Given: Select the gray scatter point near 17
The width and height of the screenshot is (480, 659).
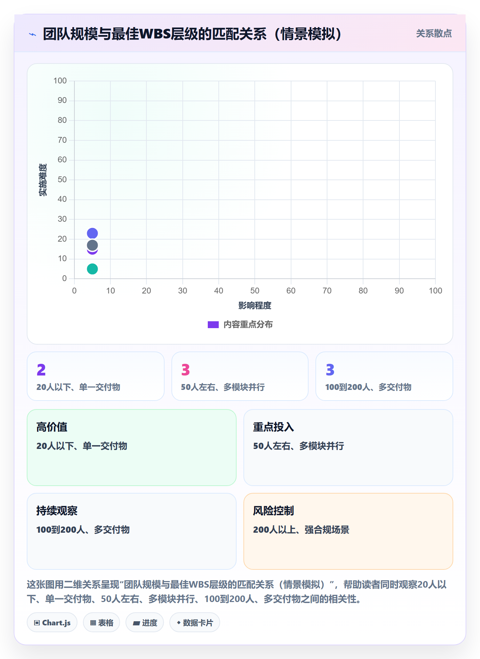Looking at the screenshot, I should click(x=92, y=245).
